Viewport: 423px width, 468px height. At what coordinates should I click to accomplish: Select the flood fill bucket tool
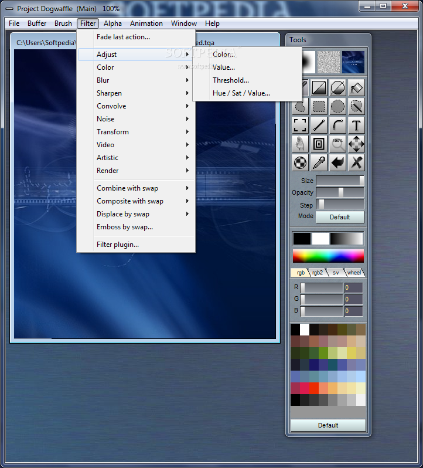[356, 88]
